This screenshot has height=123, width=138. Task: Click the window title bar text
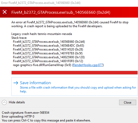(x=41, y=3)
